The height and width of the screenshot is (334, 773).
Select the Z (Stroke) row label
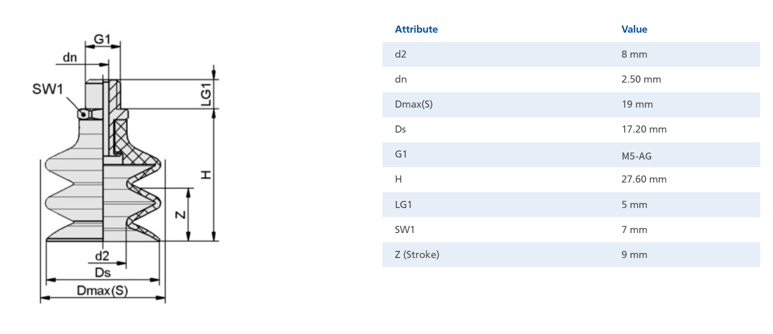click(x=417, y=254)
